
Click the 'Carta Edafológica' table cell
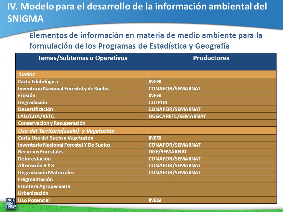tap(81, 82)
